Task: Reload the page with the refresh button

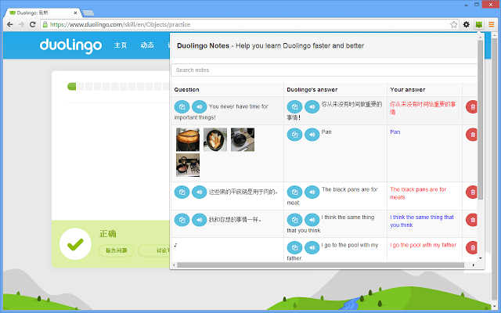Action: 32,24
